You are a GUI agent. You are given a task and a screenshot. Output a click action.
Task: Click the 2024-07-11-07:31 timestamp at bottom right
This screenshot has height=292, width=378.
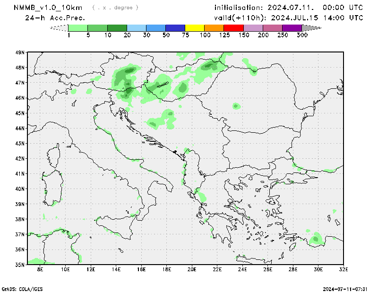tap(349, 288)
